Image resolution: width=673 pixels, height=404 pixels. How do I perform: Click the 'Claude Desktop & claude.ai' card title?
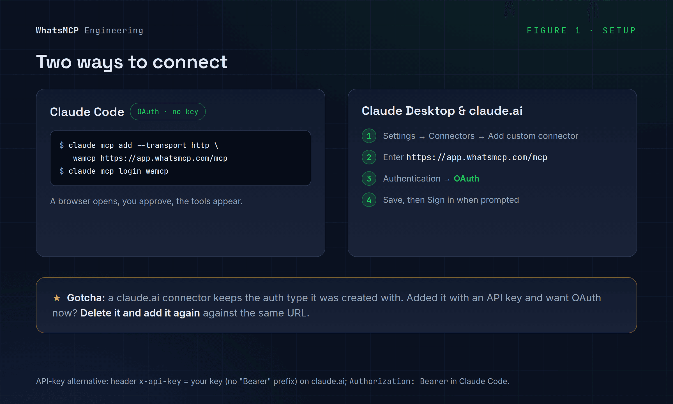pyautogui.click(x=442, y=111)
